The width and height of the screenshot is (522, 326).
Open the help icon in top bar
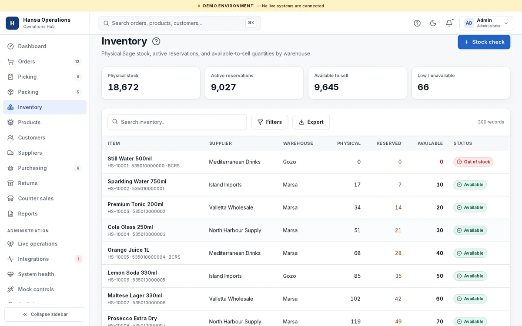(417, 23)
